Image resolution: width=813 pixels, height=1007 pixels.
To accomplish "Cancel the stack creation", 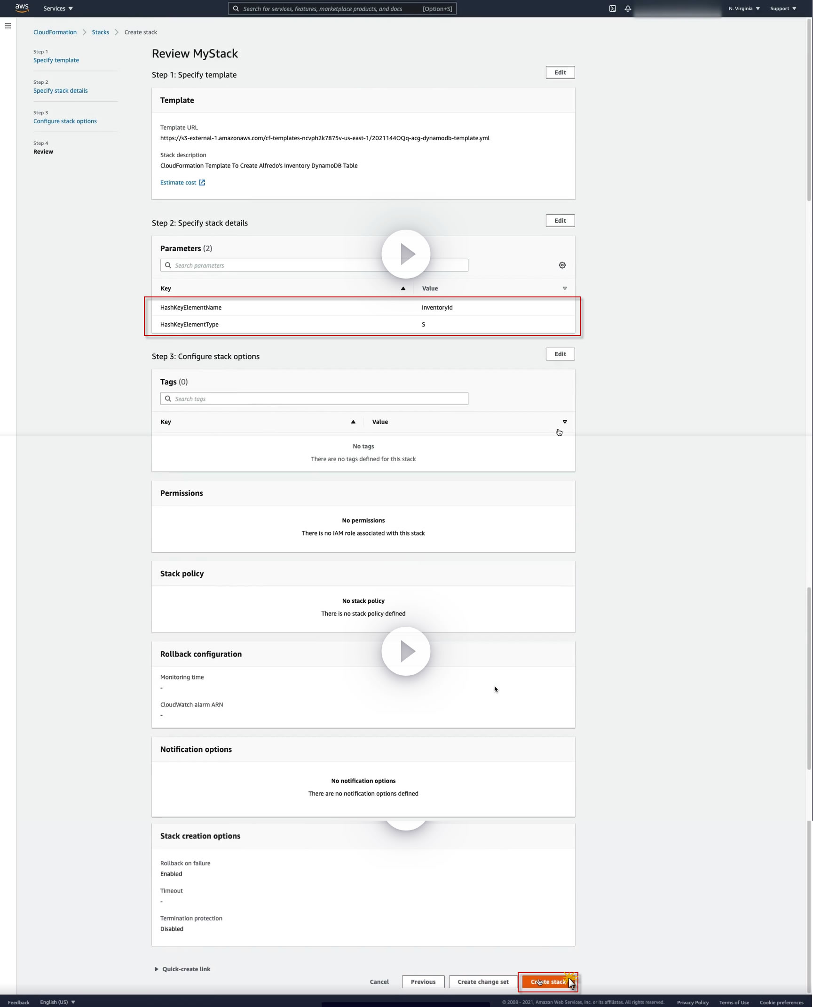I will click(x=379, y=982).
